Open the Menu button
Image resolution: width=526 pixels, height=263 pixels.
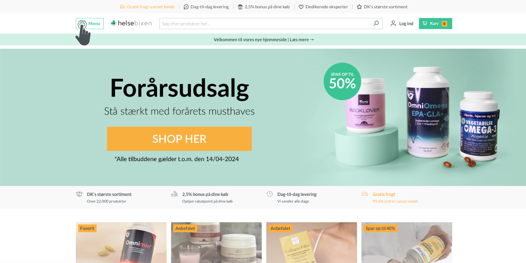[x=89, y=23]
